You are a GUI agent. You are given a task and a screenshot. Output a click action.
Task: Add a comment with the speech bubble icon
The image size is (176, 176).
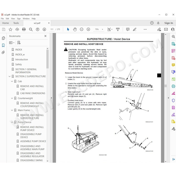[128, 29]
